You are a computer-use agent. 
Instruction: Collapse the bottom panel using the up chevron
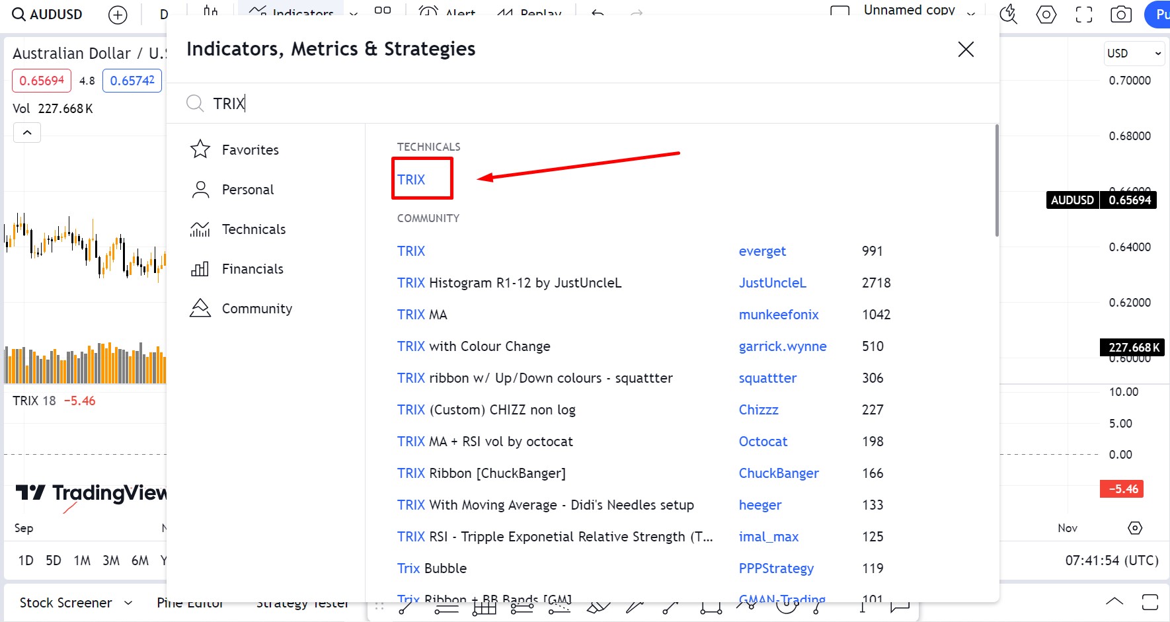1114,602
